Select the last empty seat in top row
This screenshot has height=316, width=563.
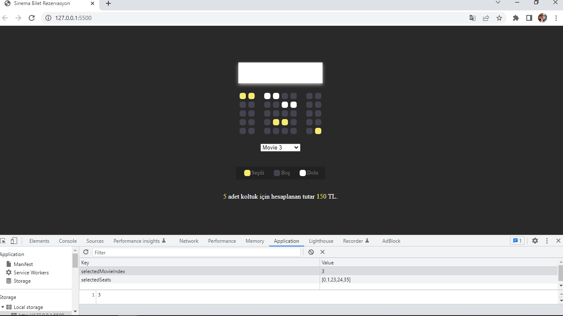coord(318,96)
